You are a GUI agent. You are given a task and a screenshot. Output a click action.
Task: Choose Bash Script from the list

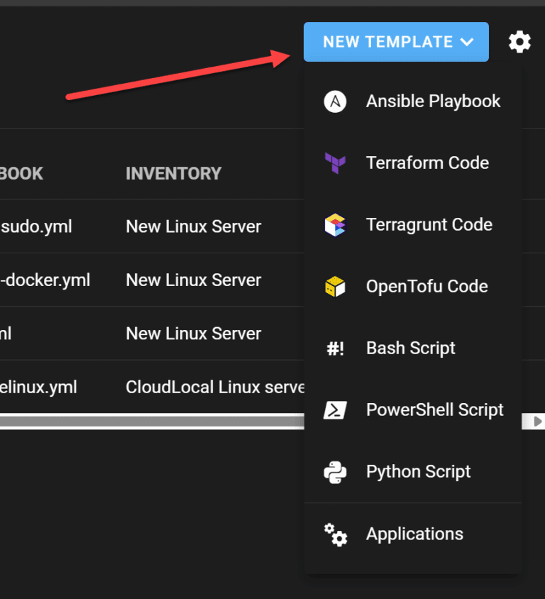tap(410, 348)
